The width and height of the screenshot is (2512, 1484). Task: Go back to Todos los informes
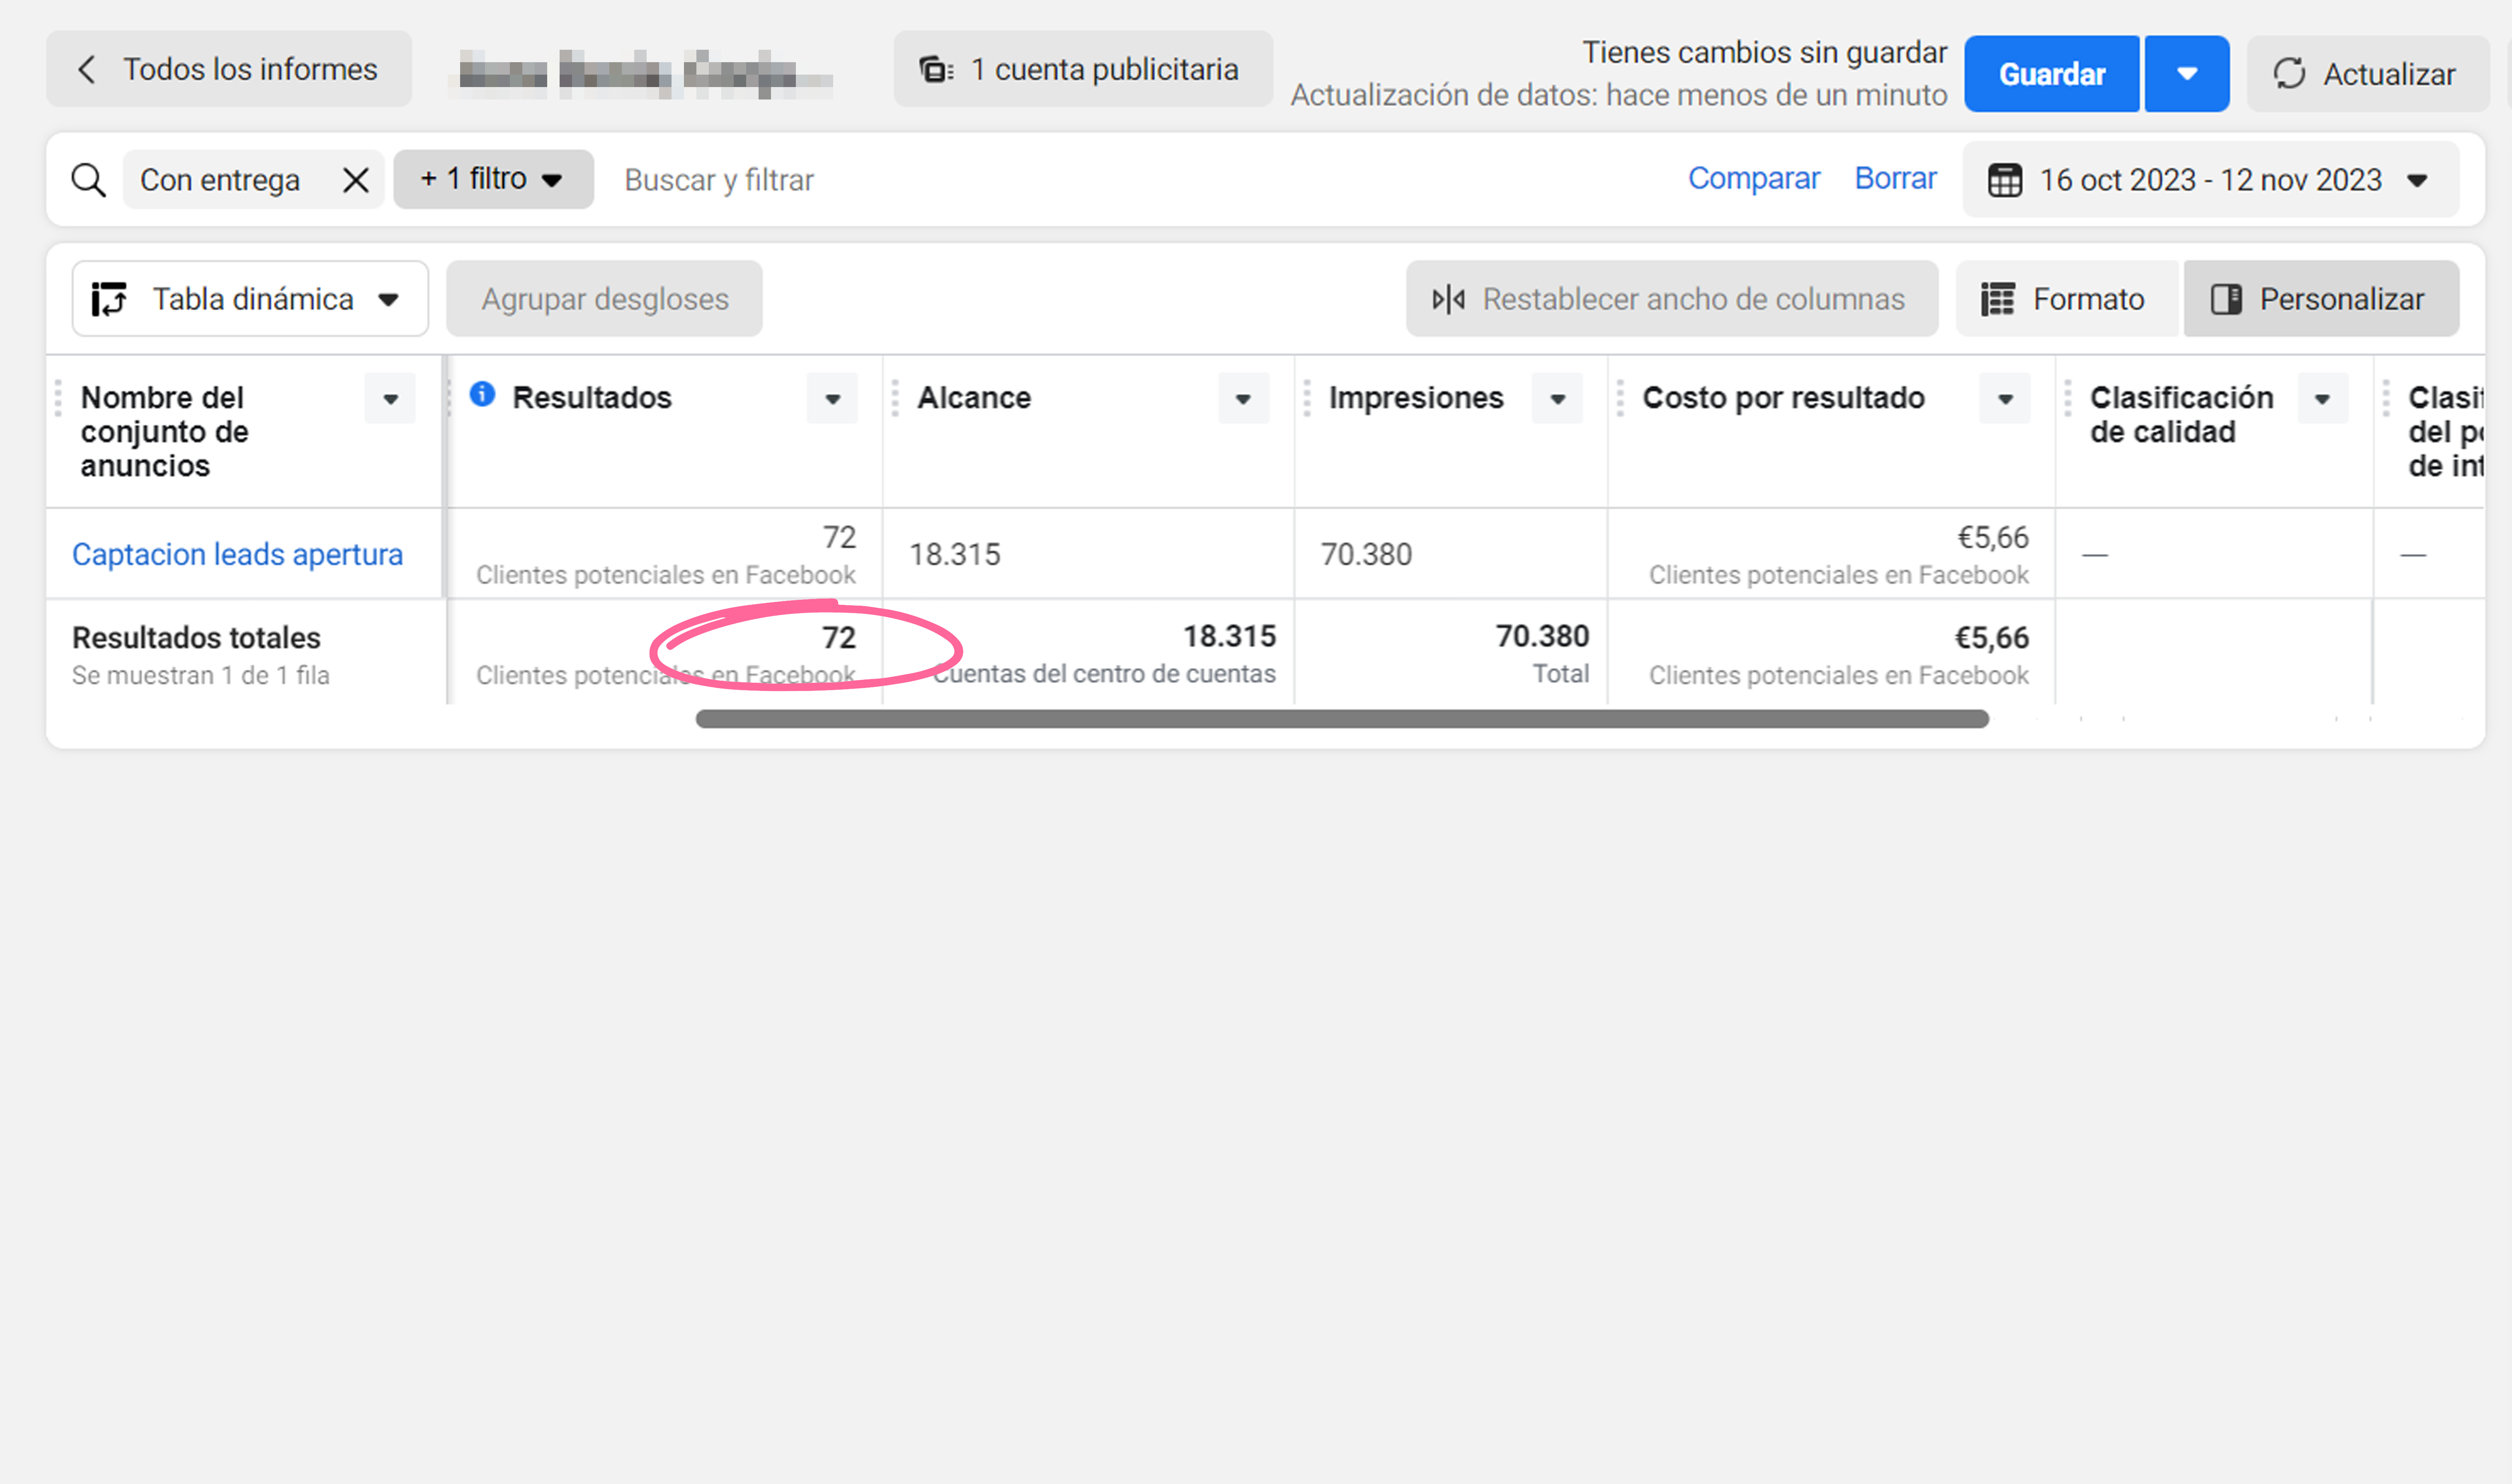pyautogui.click(x=229, y=69)
